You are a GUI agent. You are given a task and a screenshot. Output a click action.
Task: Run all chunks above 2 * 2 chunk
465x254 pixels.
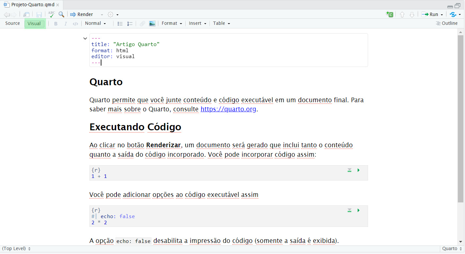pos(349,210)
